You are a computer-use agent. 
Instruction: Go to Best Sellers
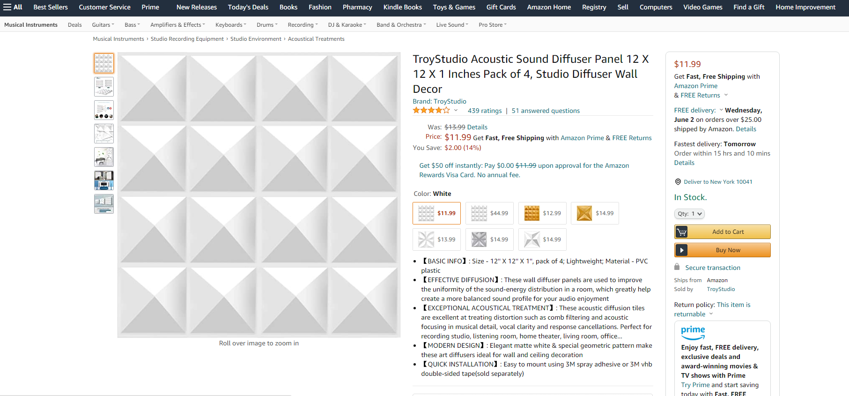point(51,7)
